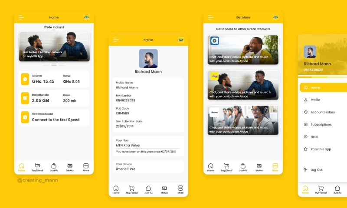The image size is (347, 208).
Task: Tap PUK Code 13114589 on Profile
Action: point(123,111)
